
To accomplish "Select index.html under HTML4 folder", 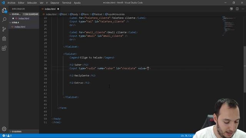I will (x=20, y=27).
